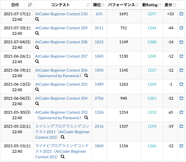This screenshot has height=162, width=186.
Task: Select new rating value 1313
Action: 152,112
